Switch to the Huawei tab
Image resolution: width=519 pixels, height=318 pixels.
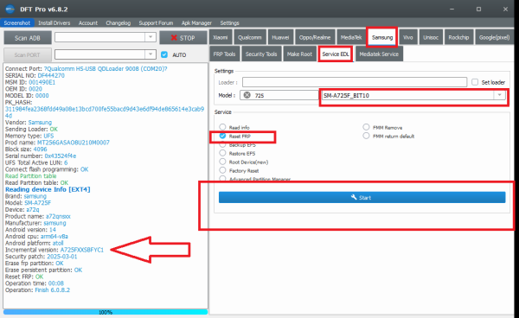[280, 37]
